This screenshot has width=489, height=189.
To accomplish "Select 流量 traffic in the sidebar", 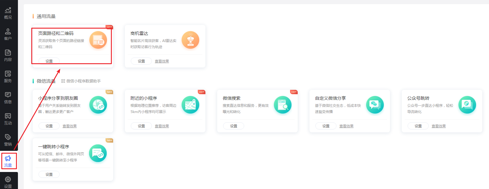I will 8,161.
